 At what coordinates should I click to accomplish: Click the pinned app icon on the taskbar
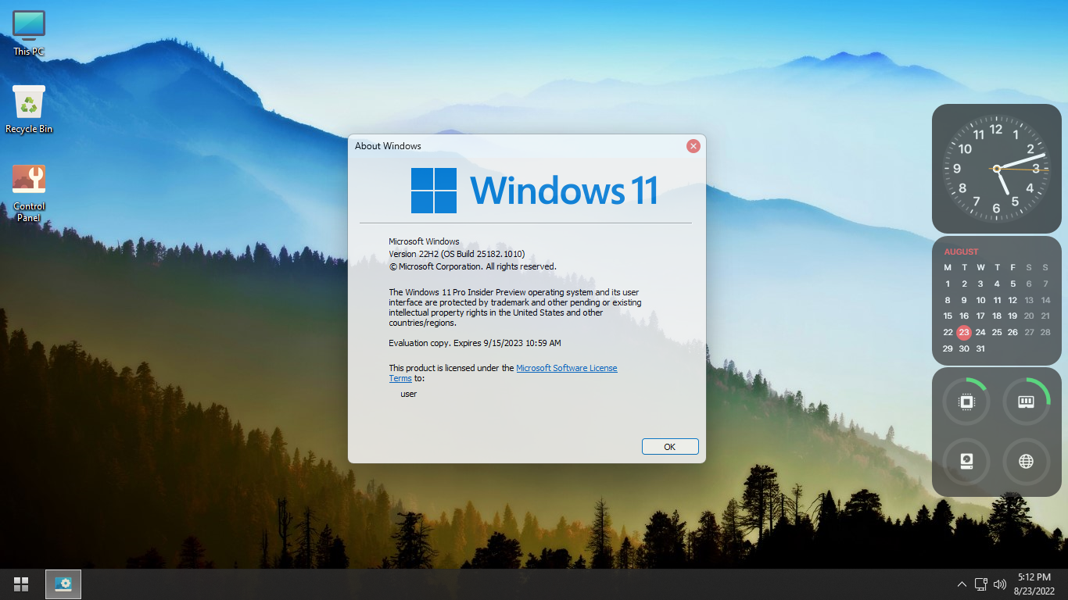63,584
